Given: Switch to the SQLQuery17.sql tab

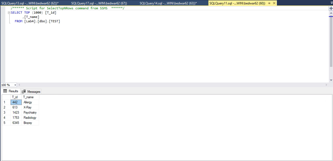Looking at the screenshot, I should tap(99, 3).
